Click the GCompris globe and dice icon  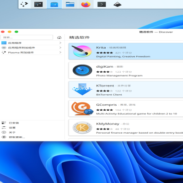82,108
